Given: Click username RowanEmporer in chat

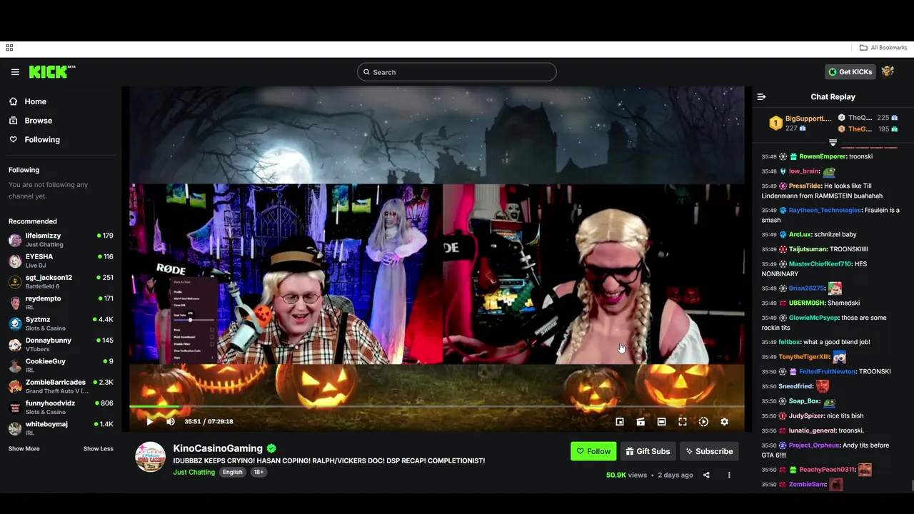Looking at the screenshot, I should coord(823,156).
